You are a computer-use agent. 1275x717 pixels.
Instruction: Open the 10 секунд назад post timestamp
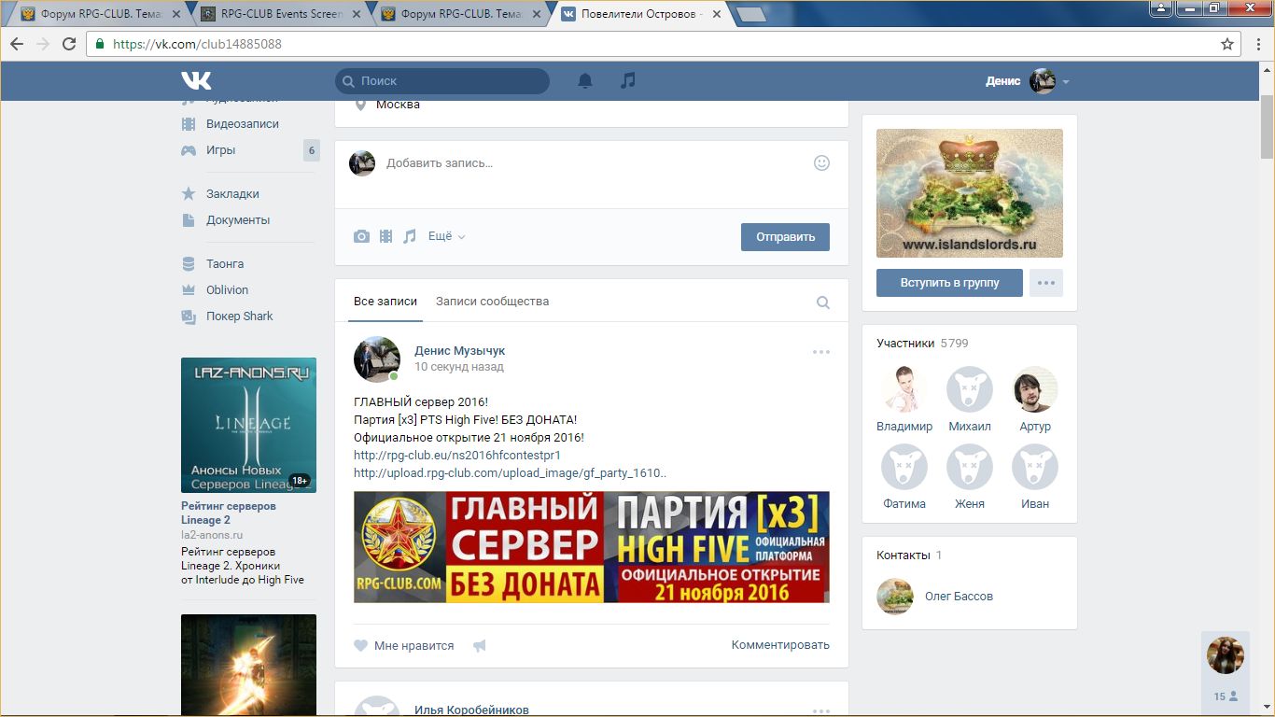coord(459,367)
